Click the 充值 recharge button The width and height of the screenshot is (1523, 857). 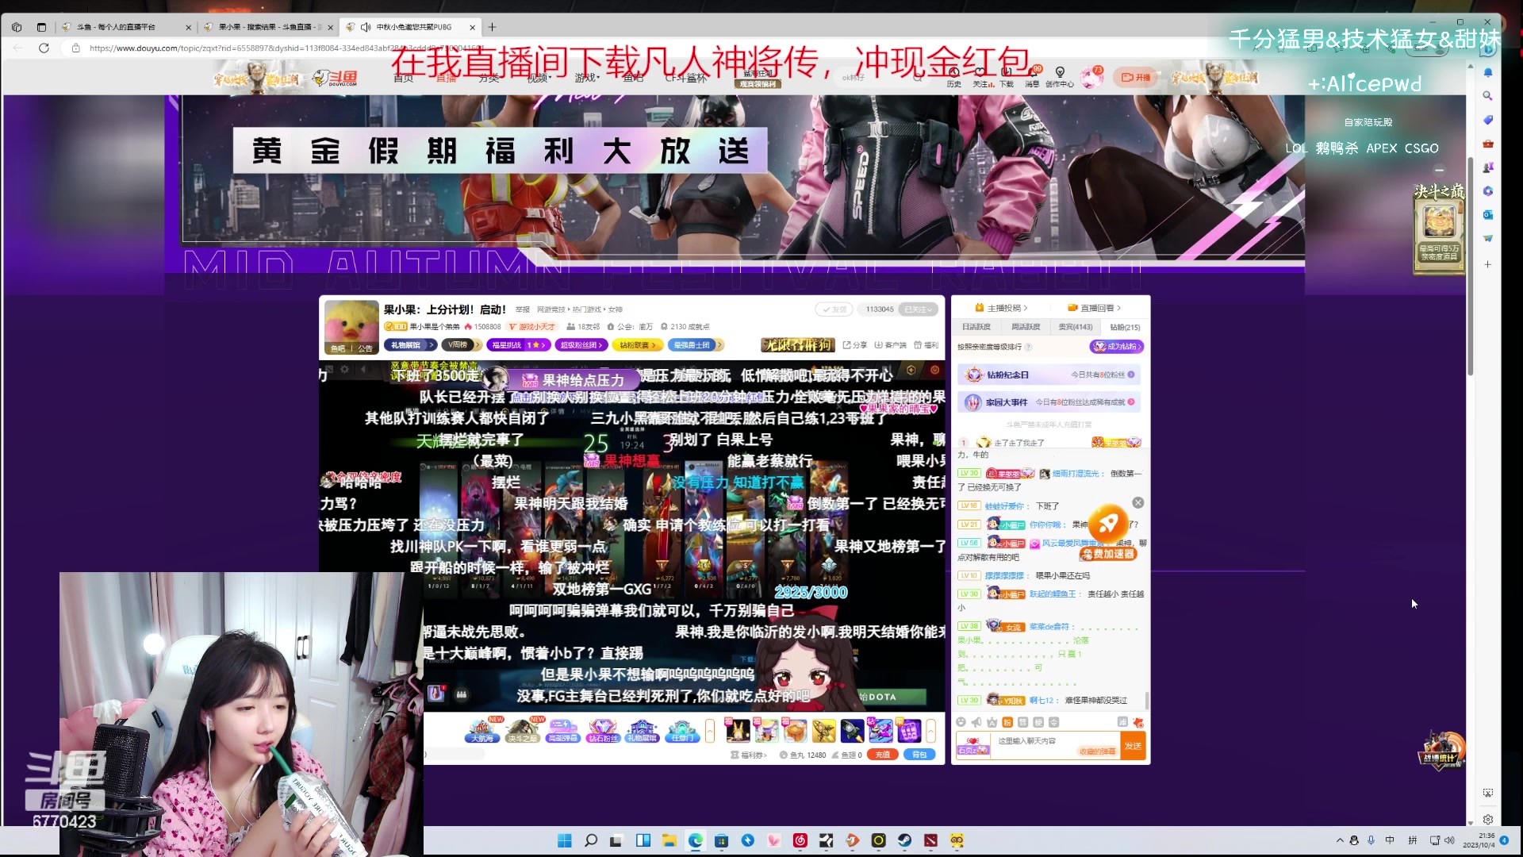(883, 755)
